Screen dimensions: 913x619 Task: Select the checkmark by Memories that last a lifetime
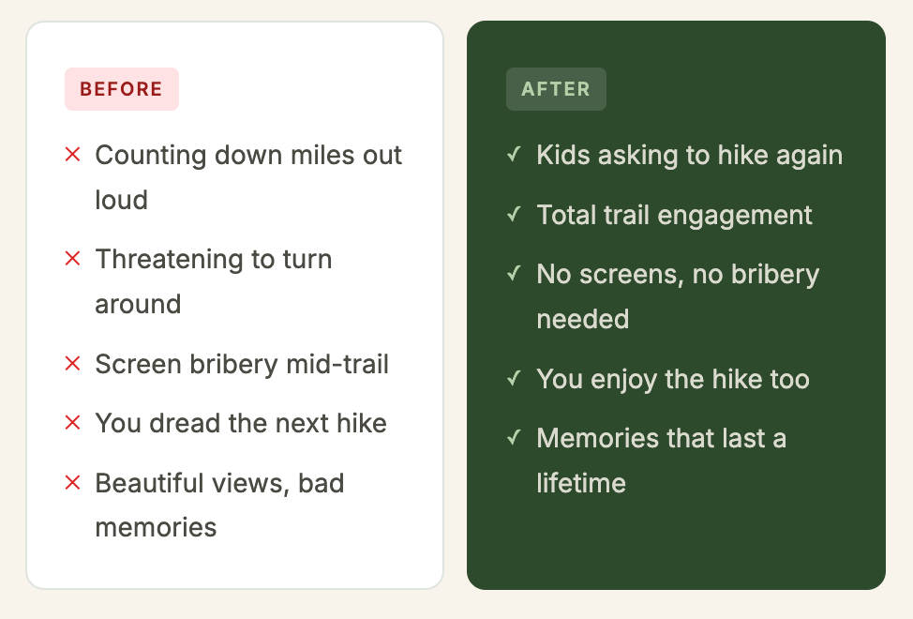514,438
